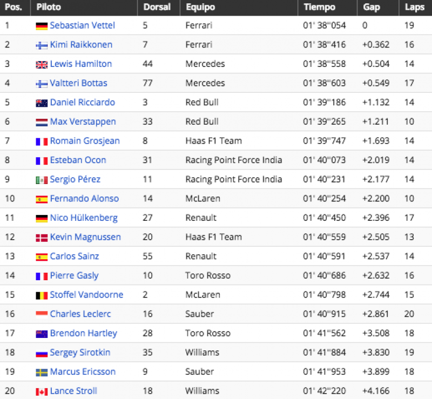Open Max Verstappen driver link
Screen dimensions: 432x399
click(83, 122)
